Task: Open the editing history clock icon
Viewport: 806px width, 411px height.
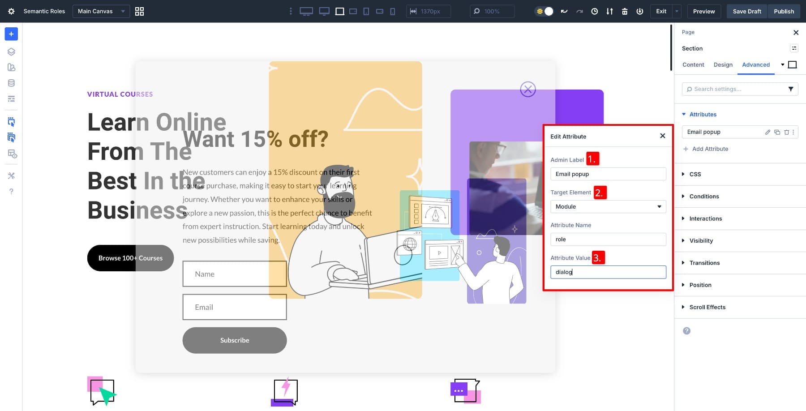Action: (x=595, y=11)
